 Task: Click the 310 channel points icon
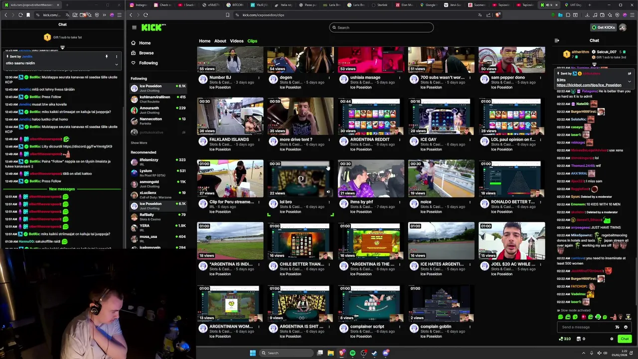(565, 339)
